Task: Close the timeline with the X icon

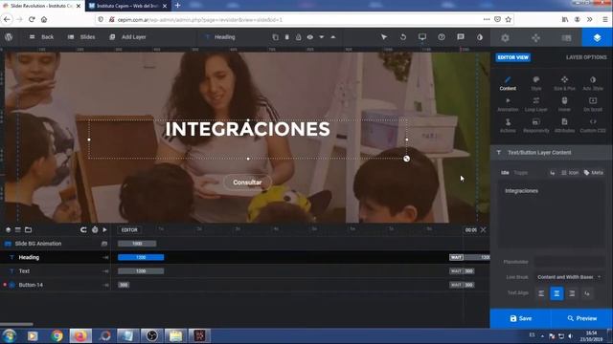Action: click(x=483, y=229)
